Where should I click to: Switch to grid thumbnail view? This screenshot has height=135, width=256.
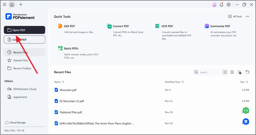point(232,72)
